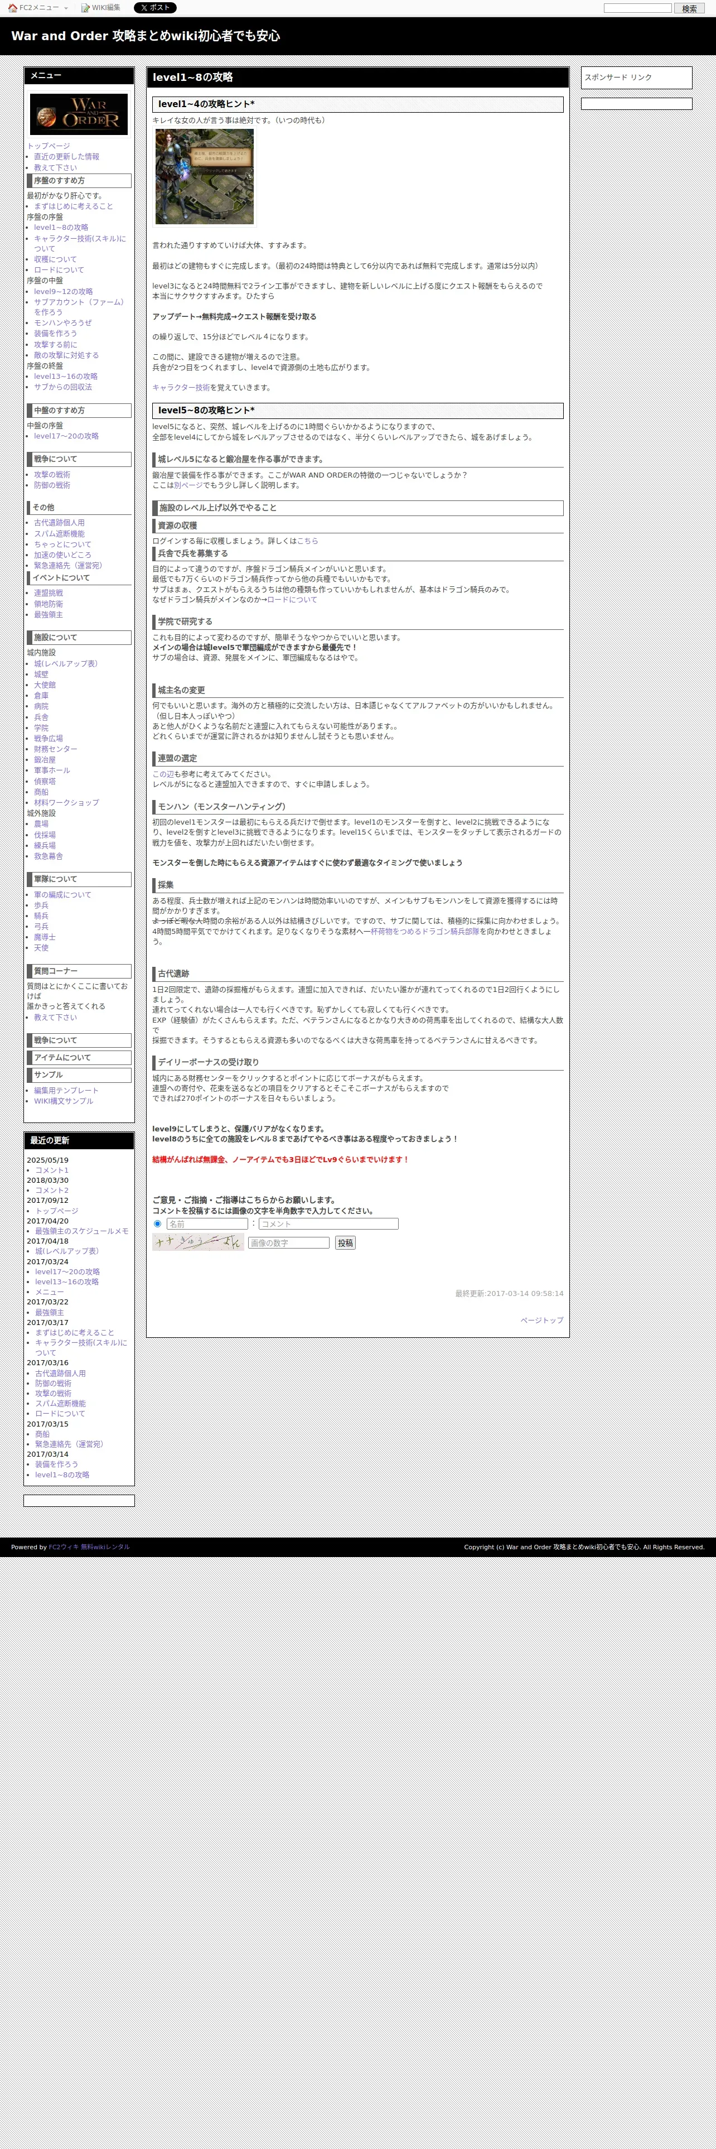Open the game screenshot thumbnail in the level1~4 section
Viewport: 716px width, 2149px height.
(204, 176)
